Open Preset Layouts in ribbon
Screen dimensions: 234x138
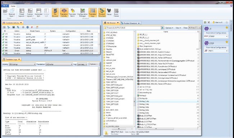coord(22,13)
